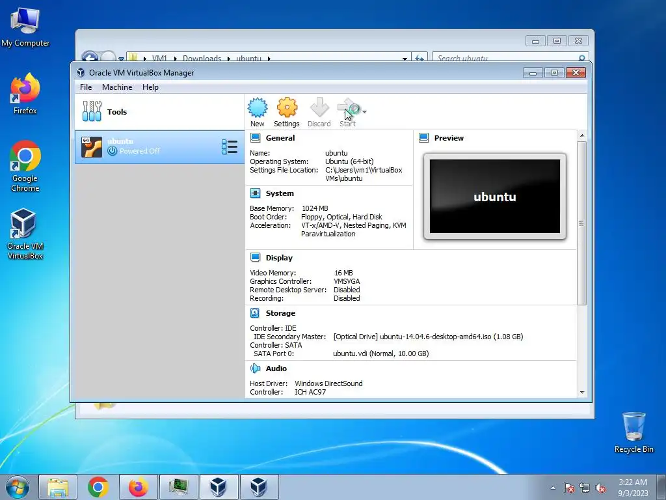
Task: Open the Windows Start menu orb
Action: pos(17,487)
